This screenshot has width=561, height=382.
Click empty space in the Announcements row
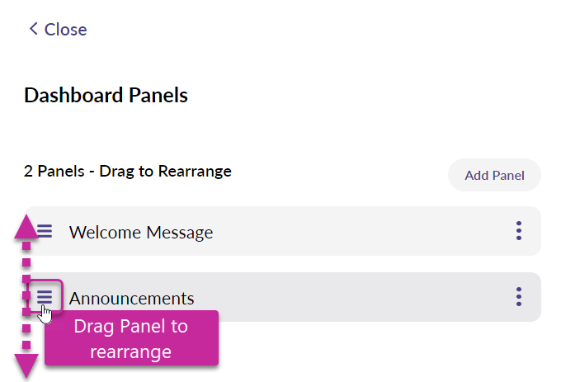pyautogui.click(x=355, y=298)
